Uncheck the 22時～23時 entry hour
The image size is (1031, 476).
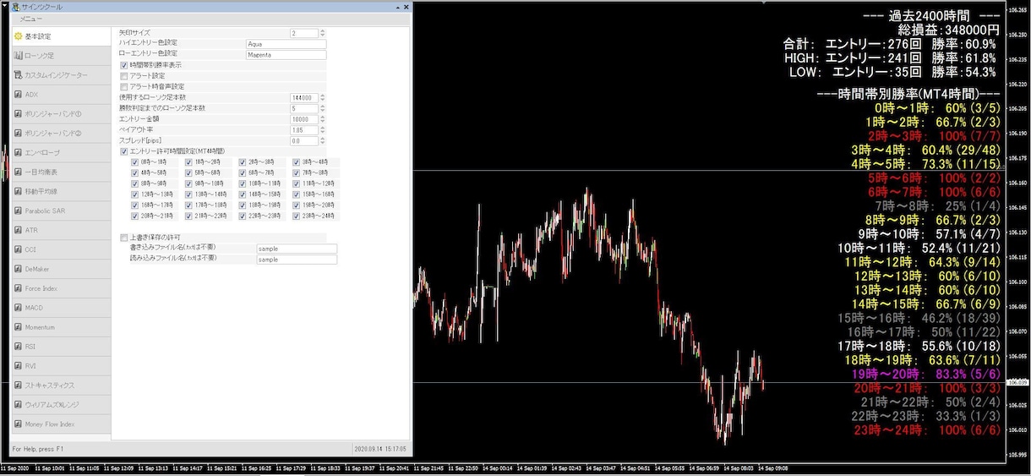coord(243,216)
